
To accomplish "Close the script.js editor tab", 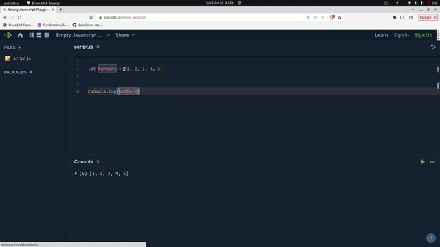I will tap(98, 47).
